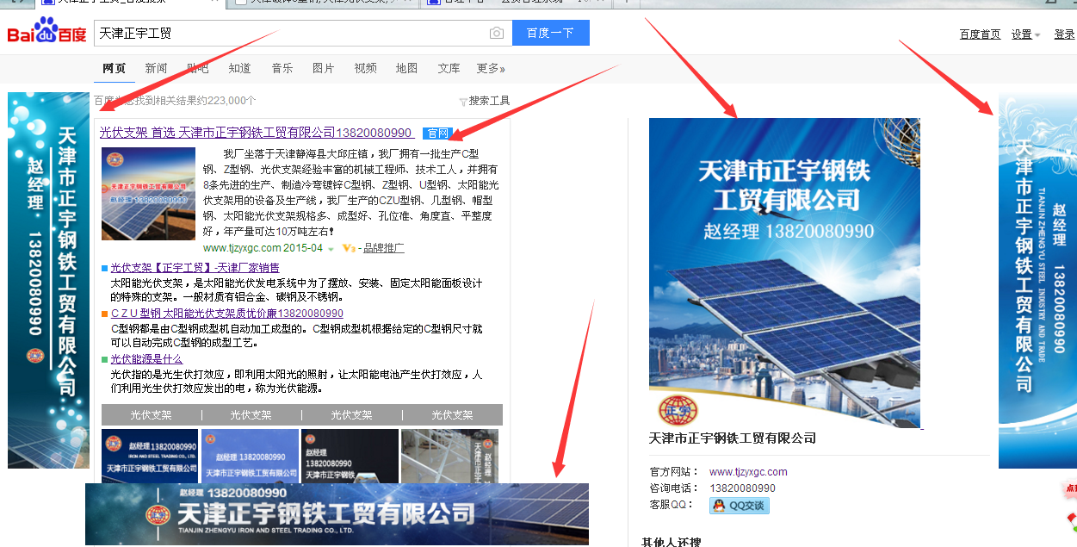This screenshot has width=1077, height=547.
Task: Open the 品牌推广 link
Action: click(x=384, y=248)
